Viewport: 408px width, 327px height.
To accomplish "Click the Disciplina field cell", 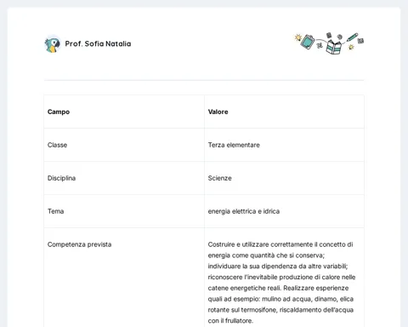I will tap(124, 178).
